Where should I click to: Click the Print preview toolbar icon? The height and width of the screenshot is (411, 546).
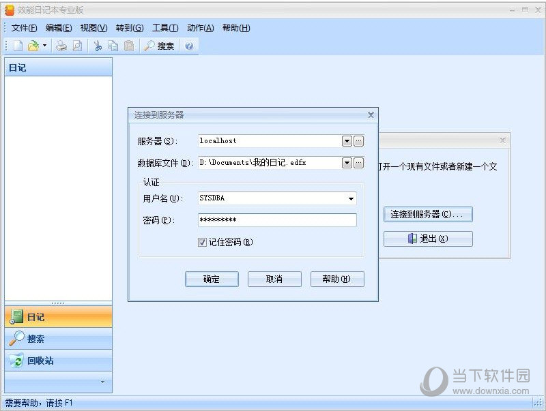(77, 46)
